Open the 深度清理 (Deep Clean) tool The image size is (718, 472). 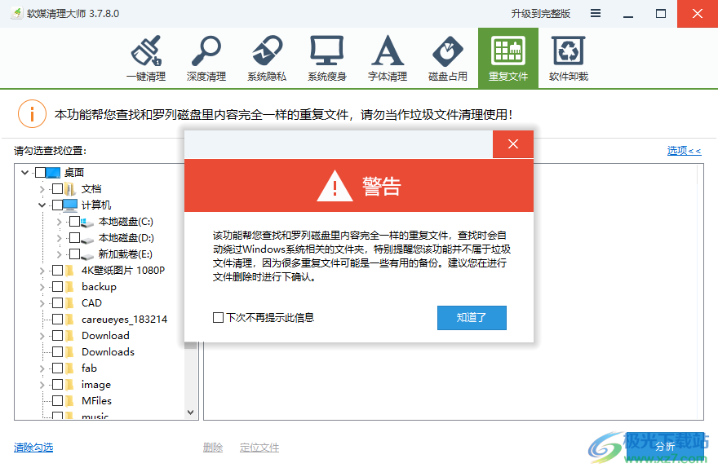point(206,57)
